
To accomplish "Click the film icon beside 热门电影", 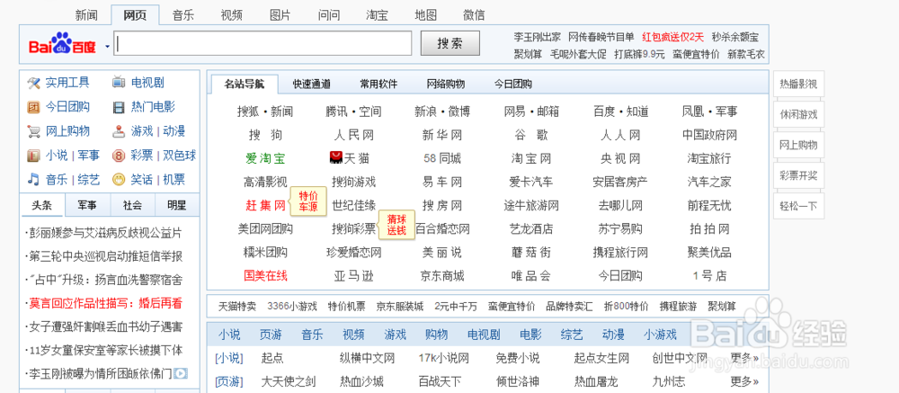I will (119, 107).
